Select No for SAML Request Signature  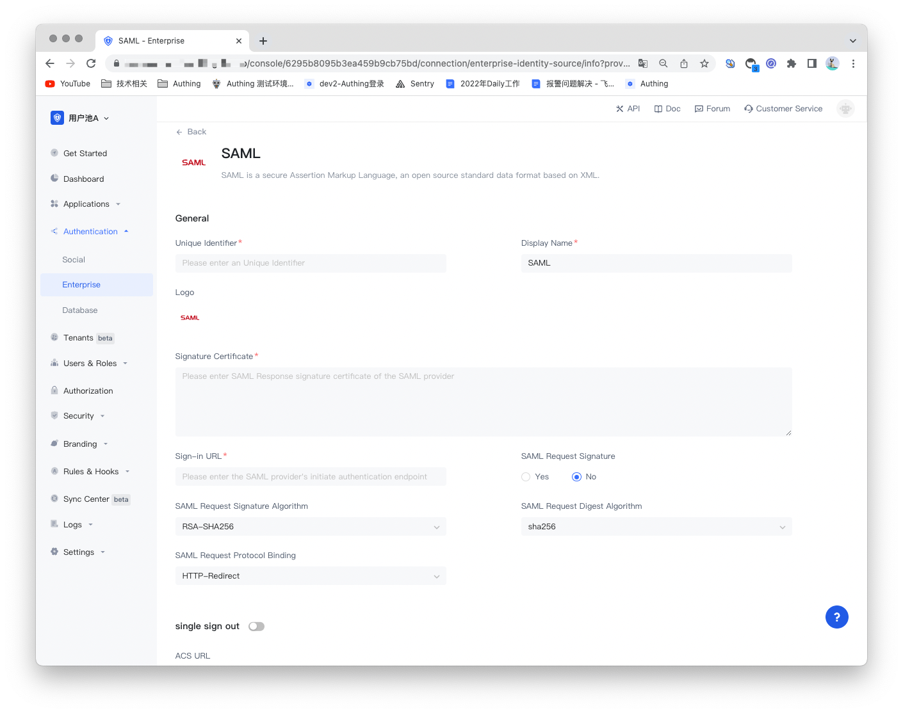(x=577, y=477)
